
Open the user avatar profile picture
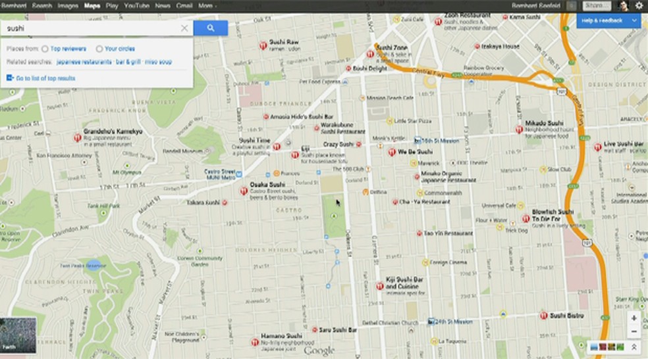coord(623,6)
